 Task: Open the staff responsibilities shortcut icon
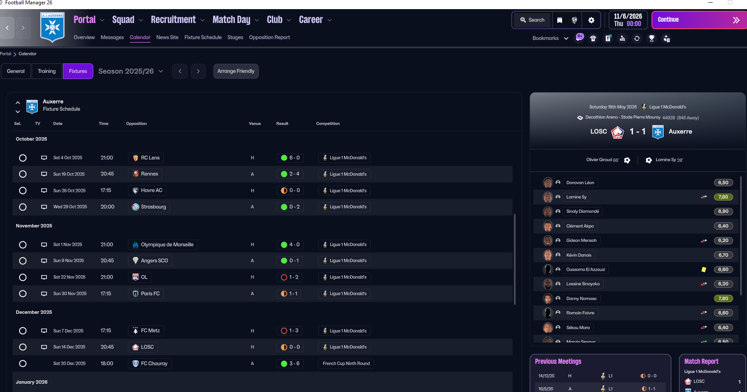click(x=667, y=38)
